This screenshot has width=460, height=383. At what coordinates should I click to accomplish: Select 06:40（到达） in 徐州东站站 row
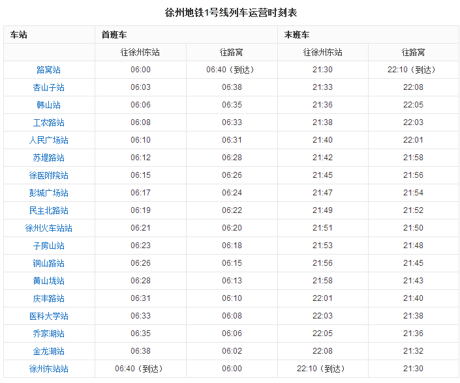(140, 369)
